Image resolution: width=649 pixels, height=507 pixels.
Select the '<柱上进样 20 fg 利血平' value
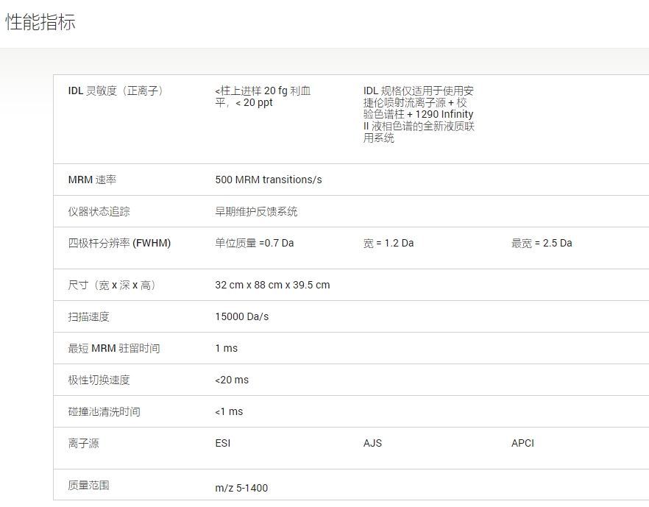263,96
